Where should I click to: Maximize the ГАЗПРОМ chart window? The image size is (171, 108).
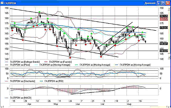(163, 3)
